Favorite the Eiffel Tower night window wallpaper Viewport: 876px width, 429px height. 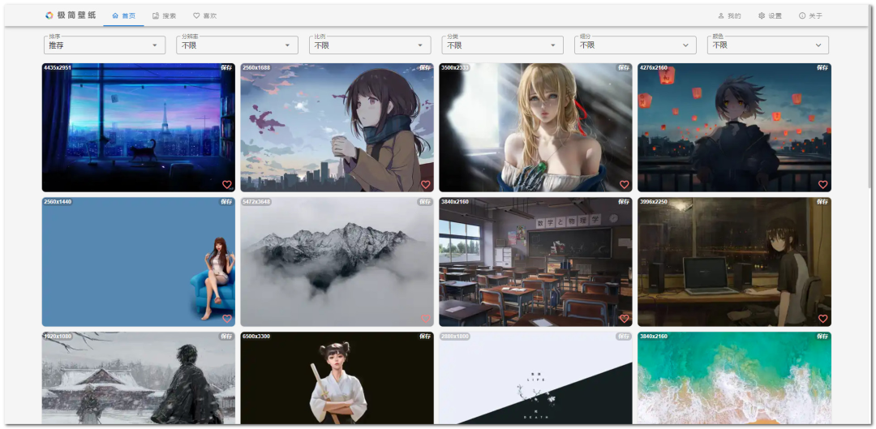(227, 184)
